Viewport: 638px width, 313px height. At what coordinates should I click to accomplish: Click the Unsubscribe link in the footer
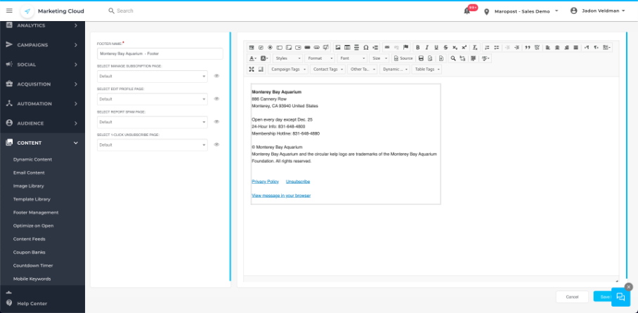click(x=298, y=182)
